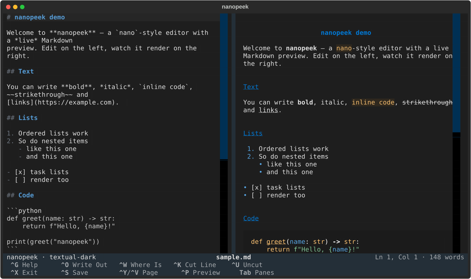This screenshot has width=471, height=279.
Task: Click the ^W Where Is shortcut
Action: 140,265
